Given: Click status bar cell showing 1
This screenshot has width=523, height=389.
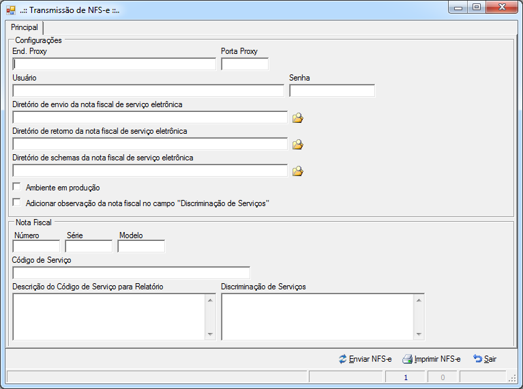Looking at the screenshot, I should (x=406, y=377).
